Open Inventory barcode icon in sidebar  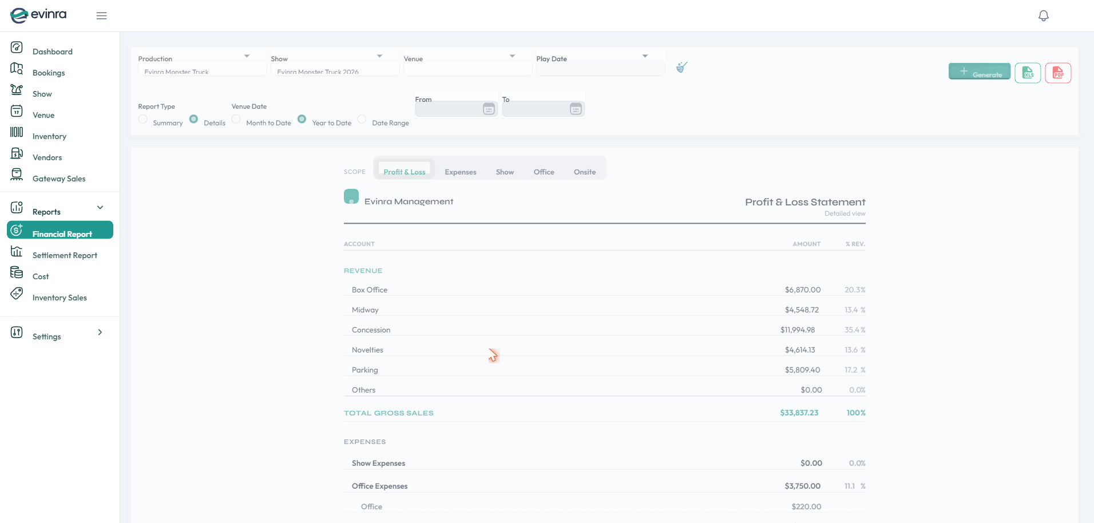(17, 132)
